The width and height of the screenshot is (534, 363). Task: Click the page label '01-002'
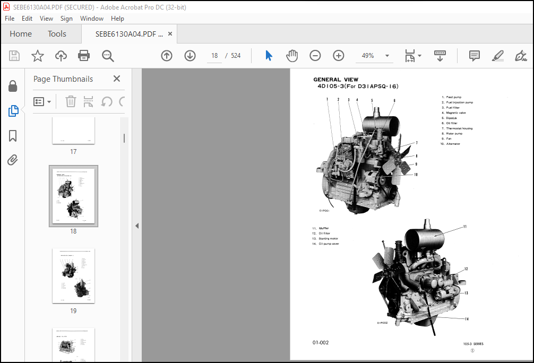point(321,343)
